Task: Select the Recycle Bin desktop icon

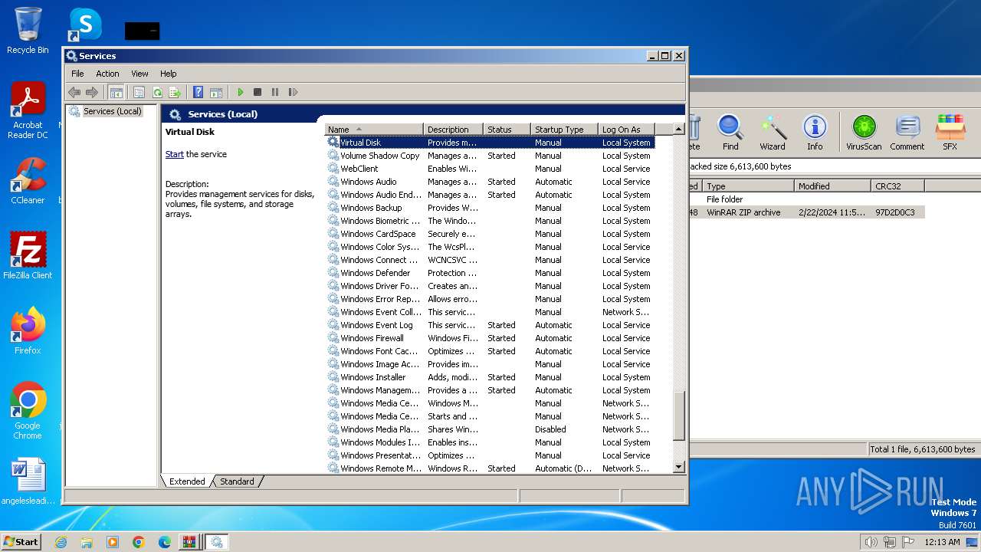Action: (x=28, y=31)
